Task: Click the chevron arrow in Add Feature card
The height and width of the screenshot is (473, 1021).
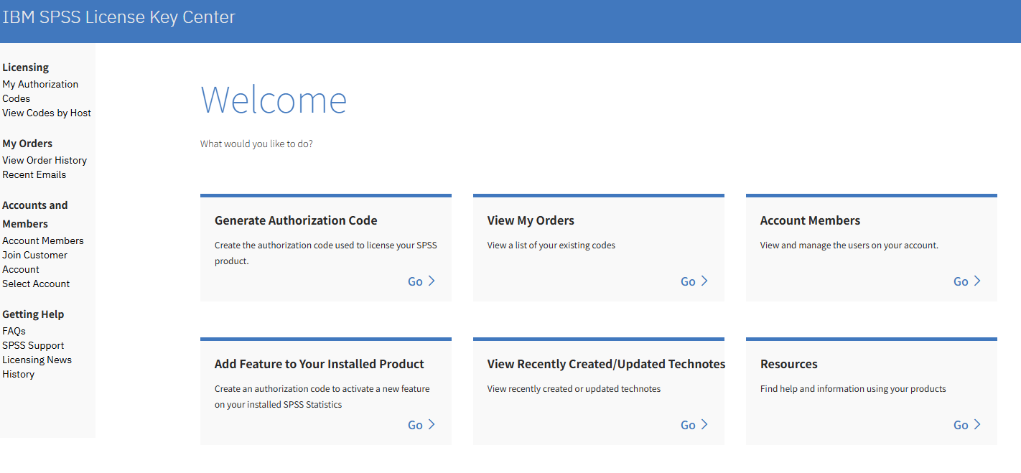Action: 432,424
